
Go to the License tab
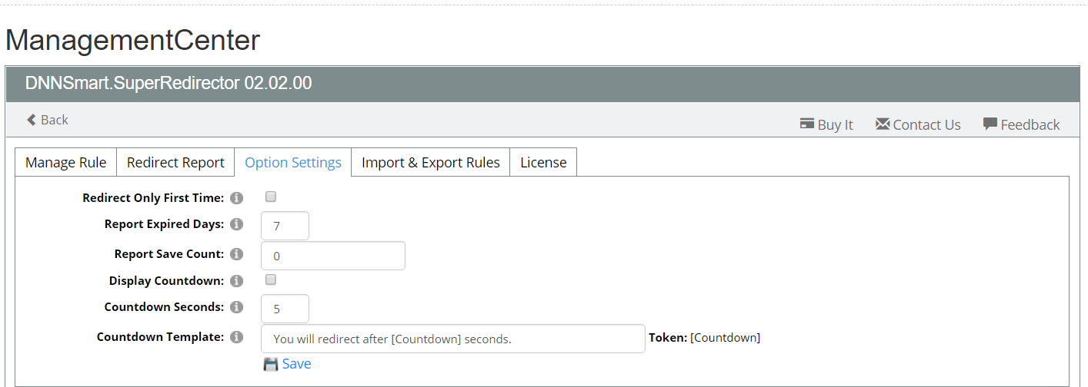click(543, 162)
